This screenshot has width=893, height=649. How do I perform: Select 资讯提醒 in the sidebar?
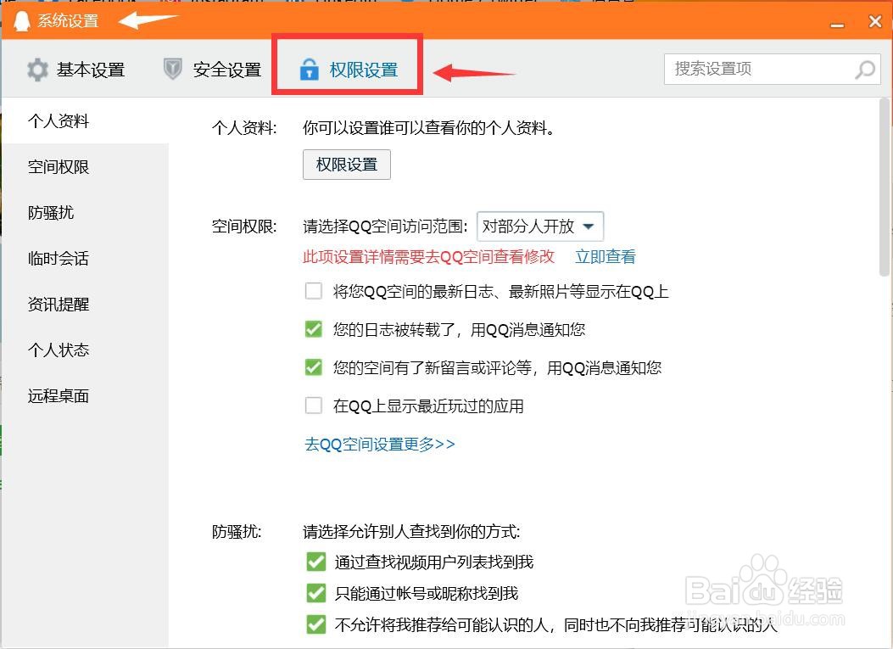57,304
